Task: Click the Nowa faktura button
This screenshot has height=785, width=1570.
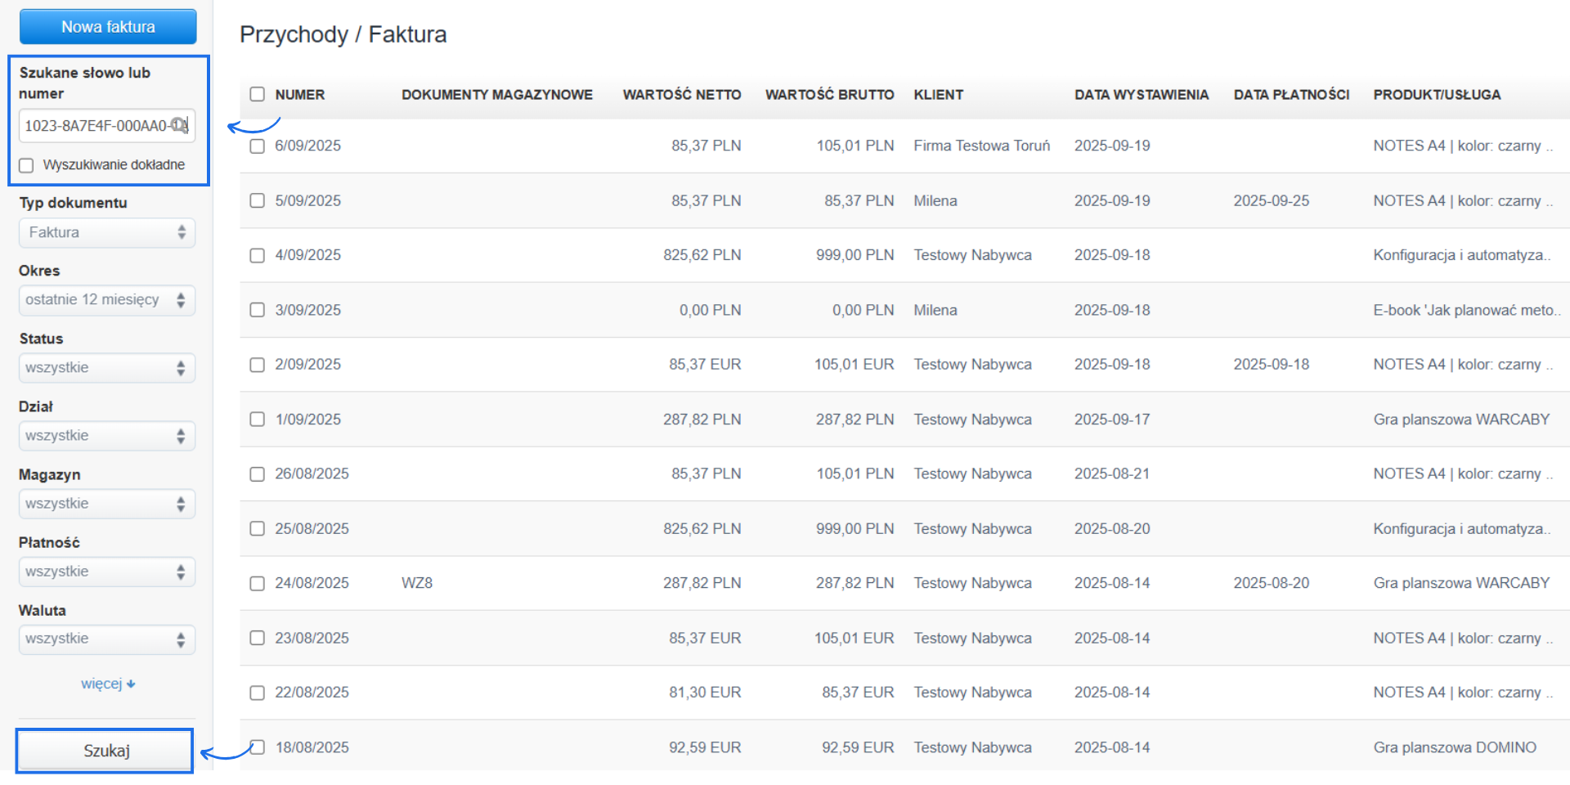Action: [107, 26]
